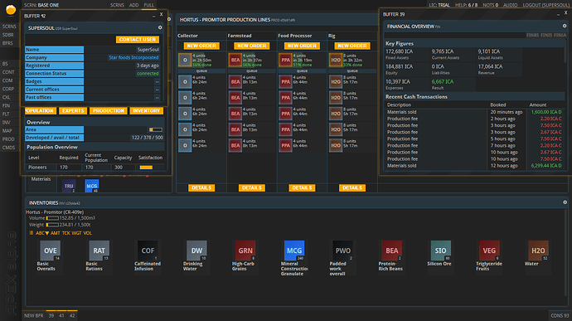This screenshot has width=572, height=321.
Task: Click inventory Volume progress bar
Action: tap(52, 218)
